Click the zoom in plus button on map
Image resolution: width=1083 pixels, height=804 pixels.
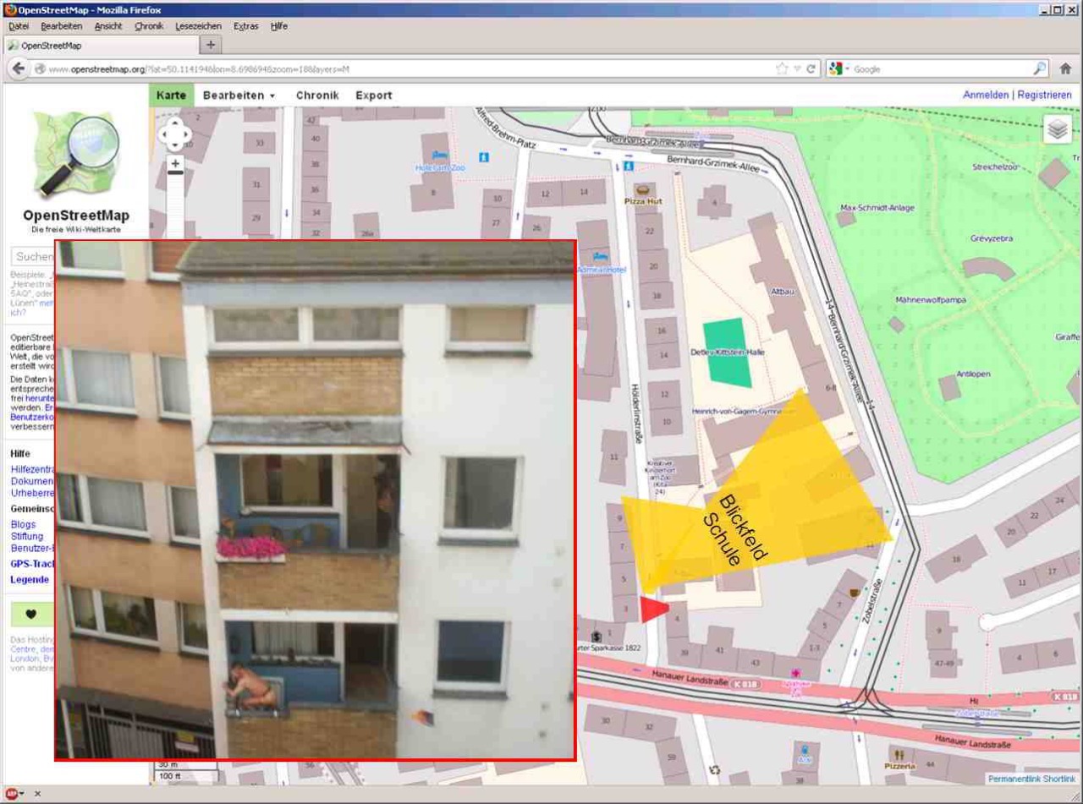[x=175, y=163]
